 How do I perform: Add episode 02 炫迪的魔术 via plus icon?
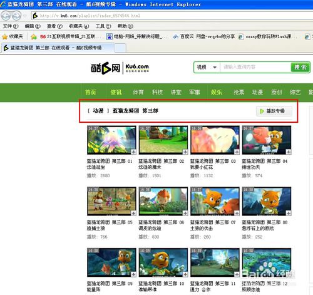[185, 152]
